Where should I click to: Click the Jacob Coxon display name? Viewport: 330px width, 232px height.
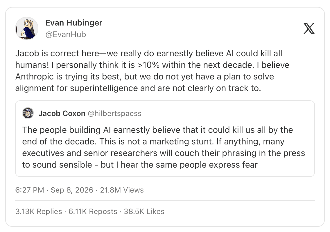[62, 113]
